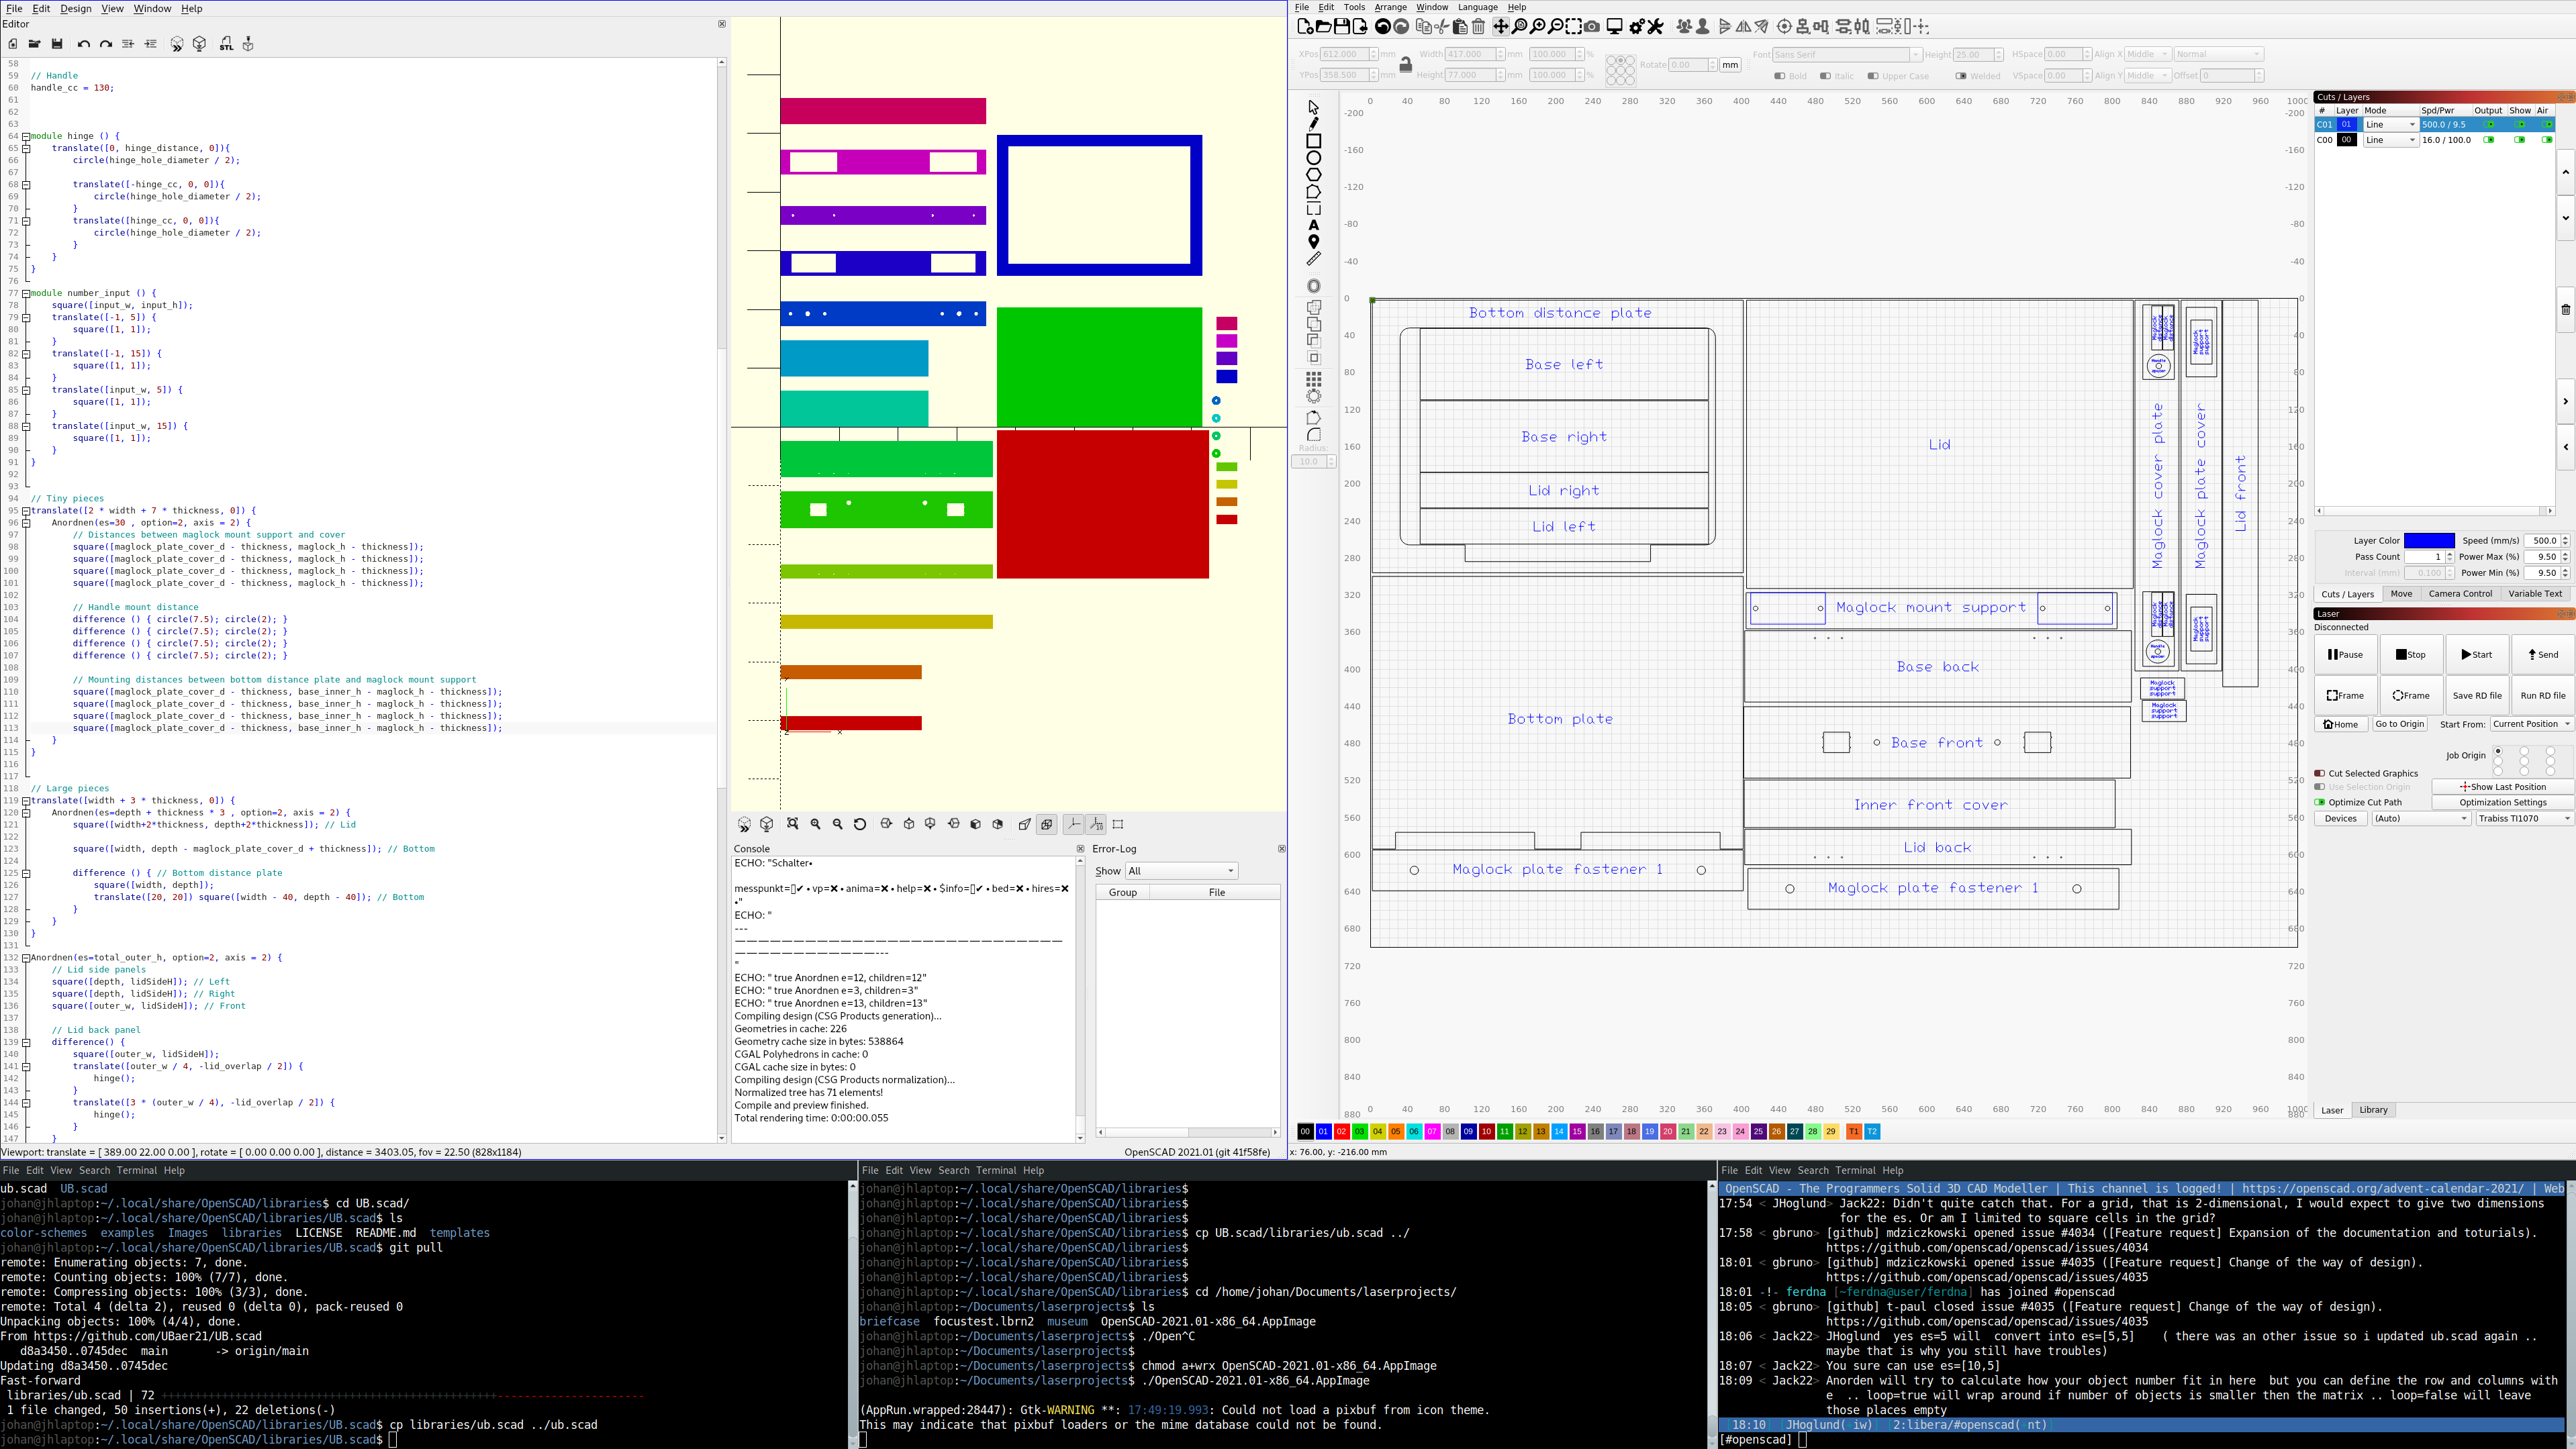Click the Grid array tool in LightBurn
Screen dimensions: 2576x1449
tap(1314, 379)
